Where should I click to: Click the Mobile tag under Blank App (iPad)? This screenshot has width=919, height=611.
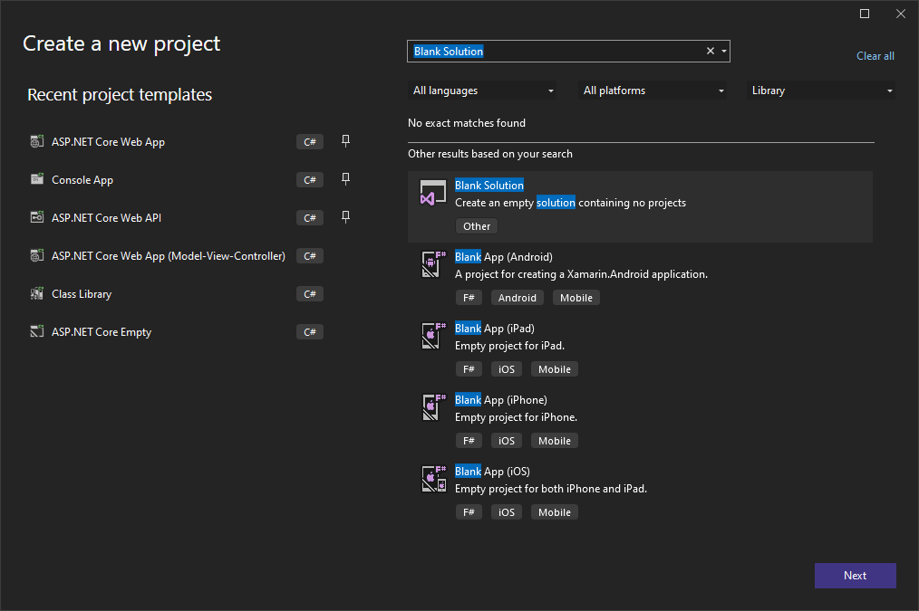coord(555,368)
